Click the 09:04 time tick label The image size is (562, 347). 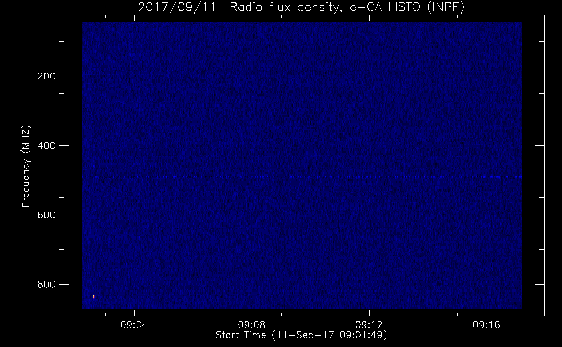pyautogui.click(x=134, y=325)
